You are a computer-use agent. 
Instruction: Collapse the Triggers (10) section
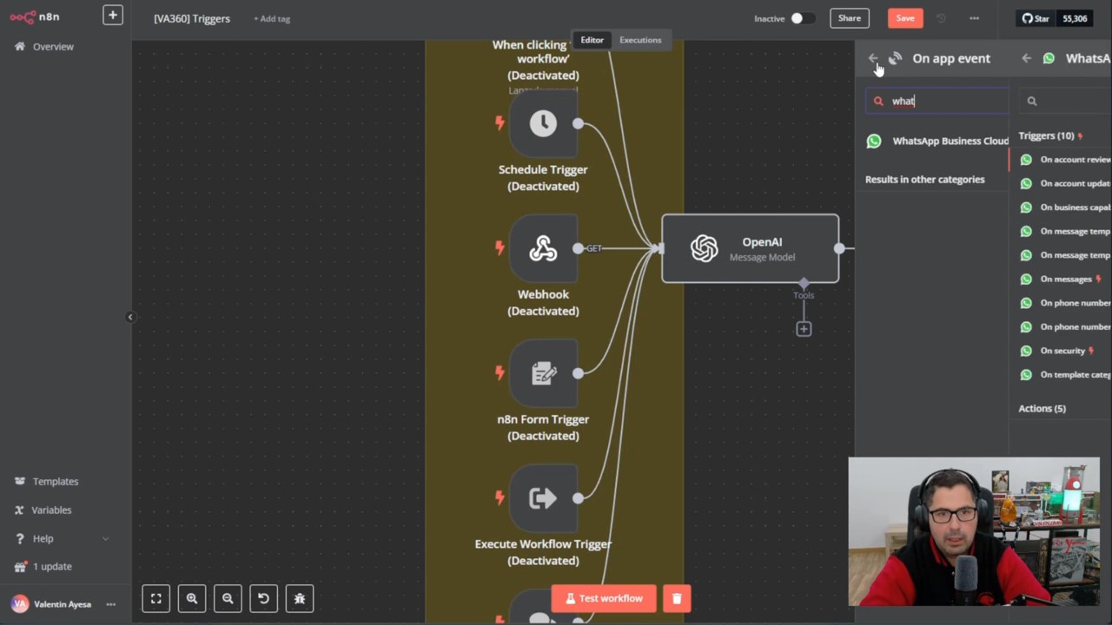coord(1050,135)
